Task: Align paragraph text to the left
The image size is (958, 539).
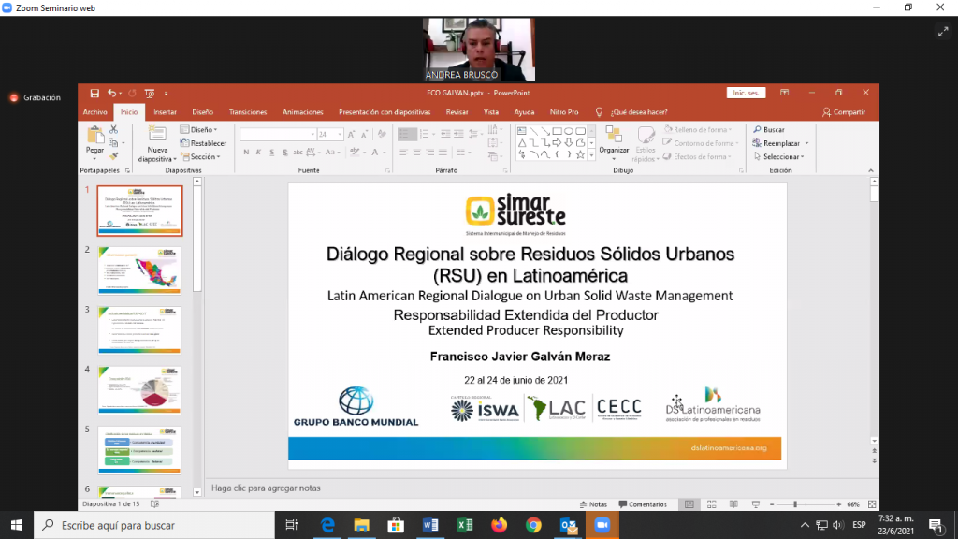Action: 403,153
